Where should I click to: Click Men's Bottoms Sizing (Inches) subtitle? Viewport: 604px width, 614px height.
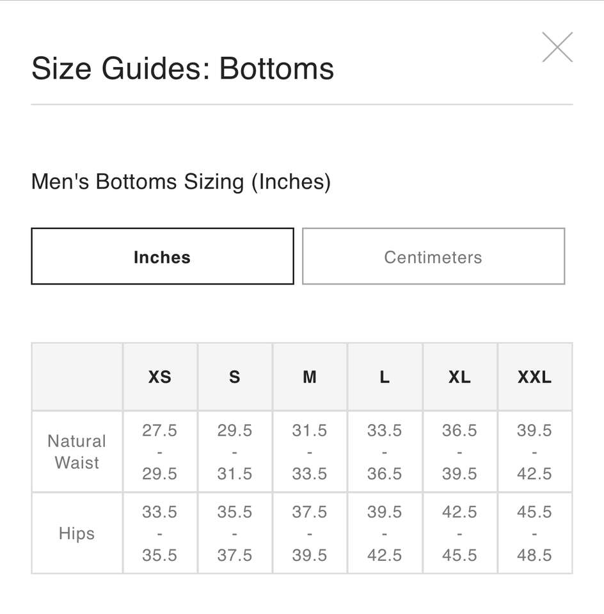180,182
